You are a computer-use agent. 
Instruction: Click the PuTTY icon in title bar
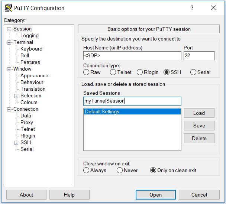(x=7, y=8)
